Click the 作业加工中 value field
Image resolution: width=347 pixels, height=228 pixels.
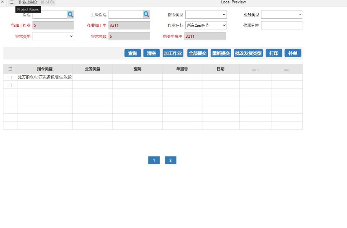(129, 25)
